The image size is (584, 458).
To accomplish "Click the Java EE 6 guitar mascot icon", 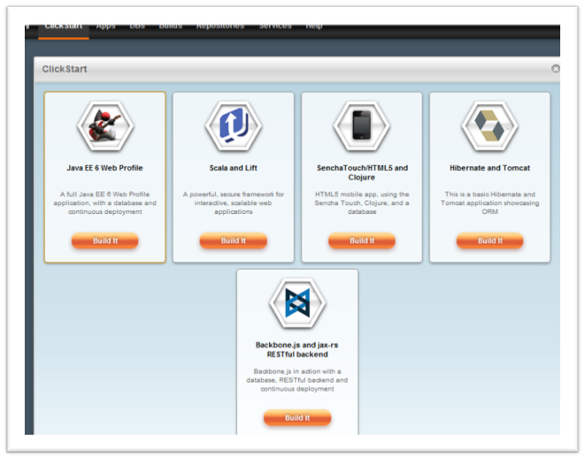I will (105, 126).
